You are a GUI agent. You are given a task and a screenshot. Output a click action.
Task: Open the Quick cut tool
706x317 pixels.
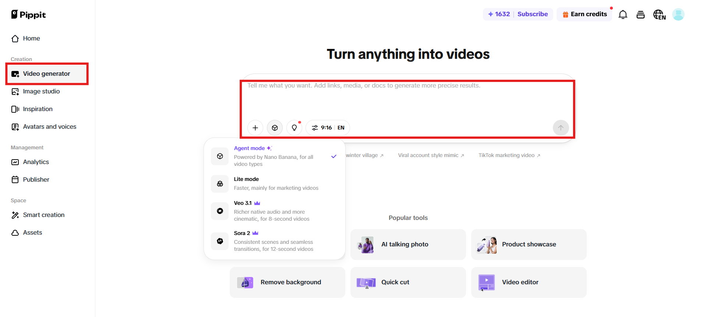click(x=408, y=282)
